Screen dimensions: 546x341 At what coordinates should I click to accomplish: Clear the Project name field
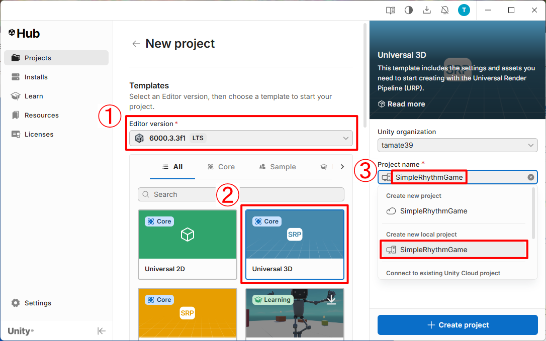point(531,177)
